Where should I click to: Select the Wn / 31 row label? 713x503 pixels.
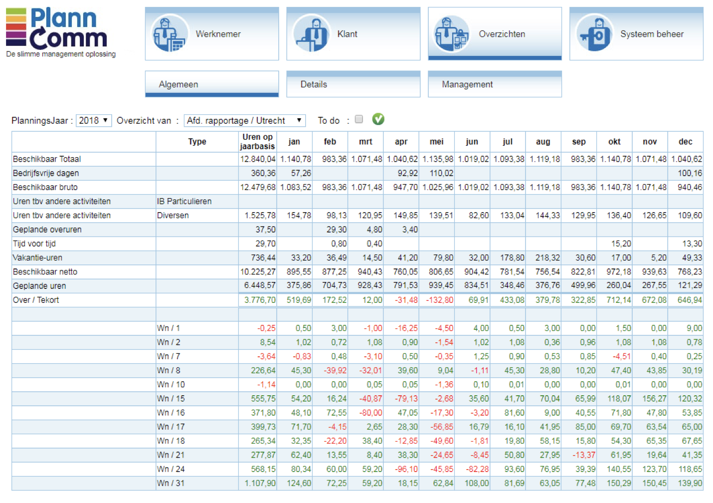[171, 484]
